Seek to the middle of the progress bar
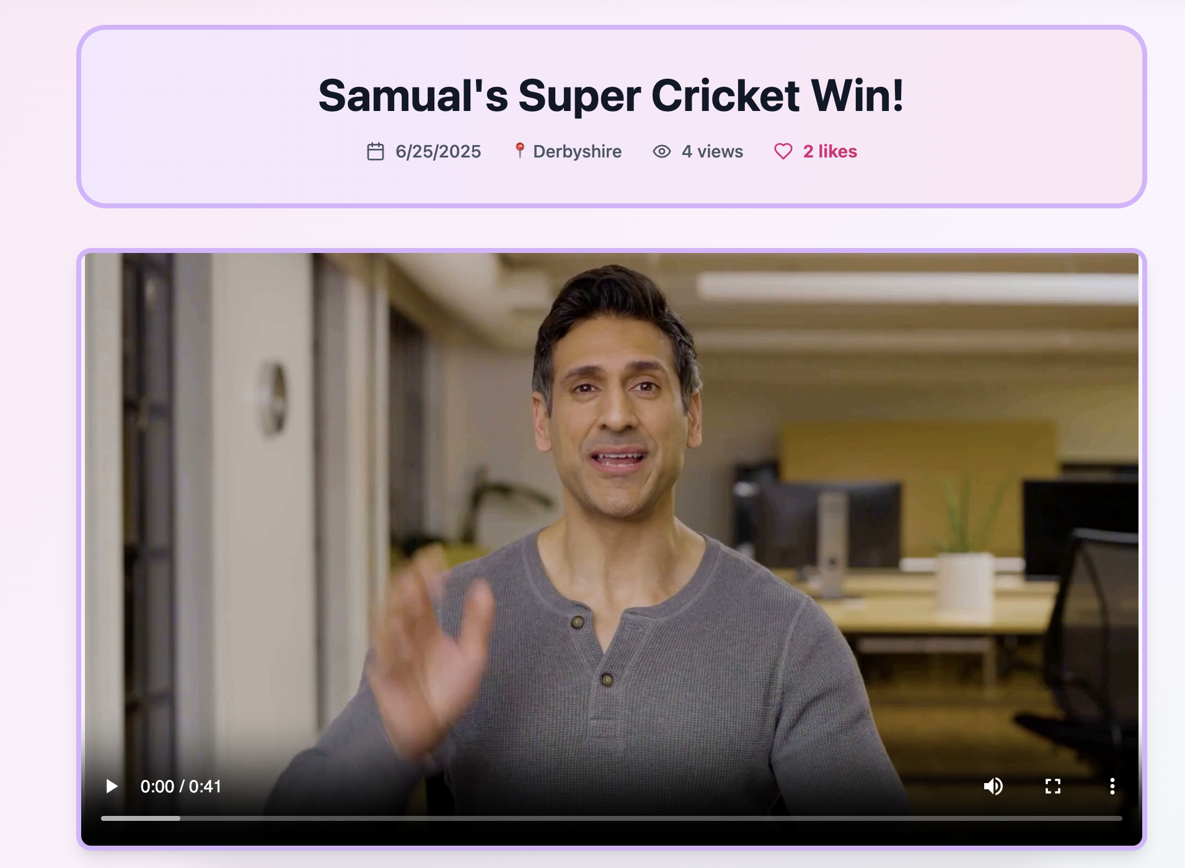 point(612,818)
